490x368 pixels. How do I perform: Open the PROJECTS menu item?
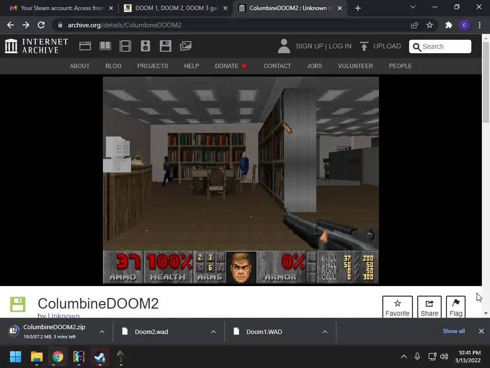pyautogui.click(x=153, y=66)
